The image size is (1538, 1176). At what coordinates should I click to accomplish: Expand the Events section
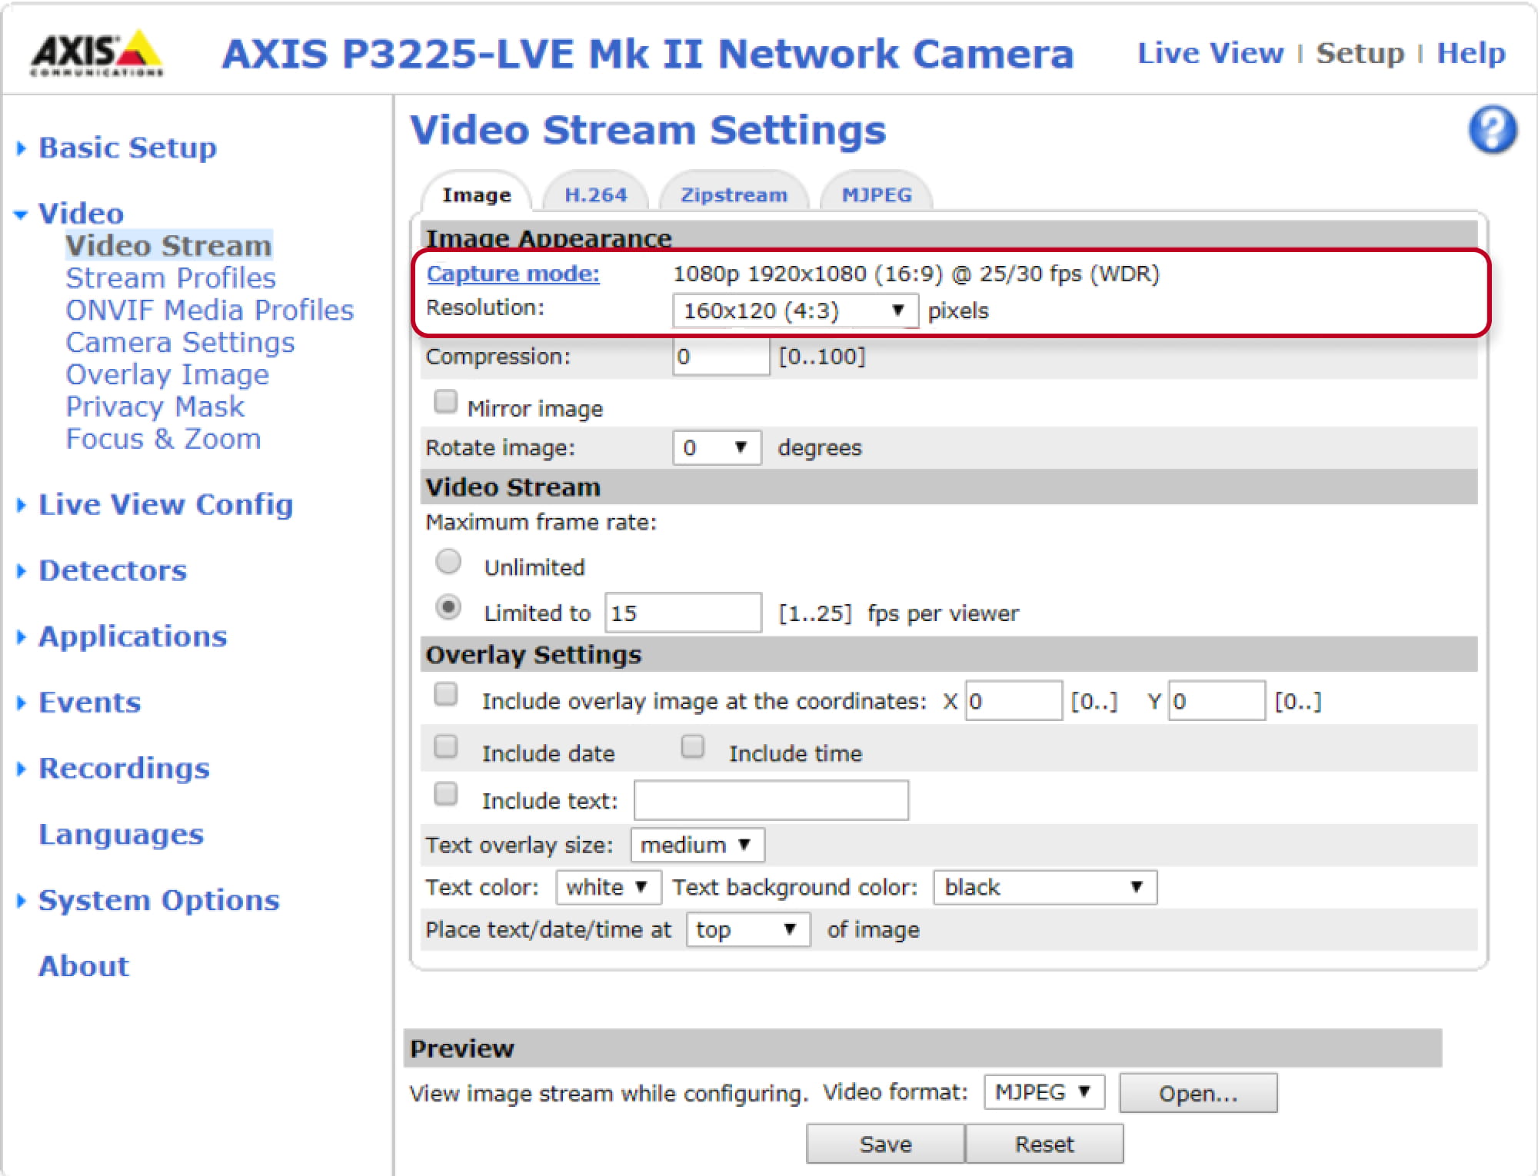(x=22, y=703)
